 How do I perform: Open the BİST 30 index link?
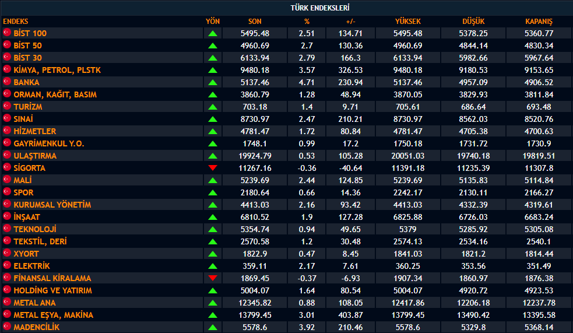27,58
